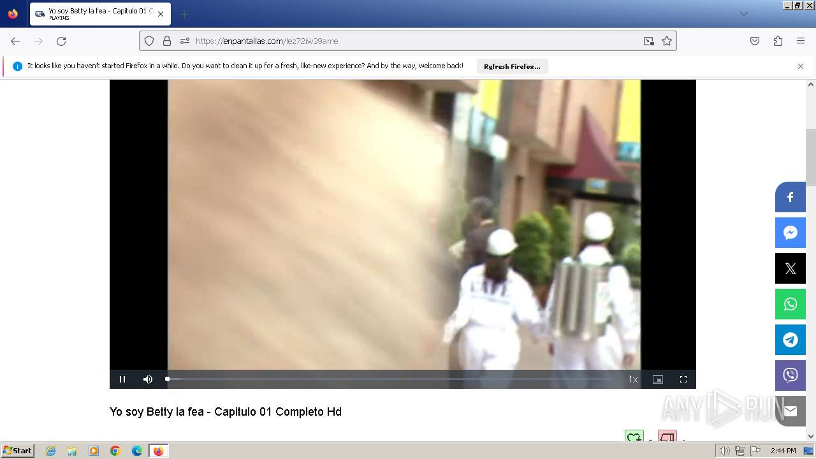816x459 pixels.
Task: Click the red dislike button
Action: click(x=667, y=437)
